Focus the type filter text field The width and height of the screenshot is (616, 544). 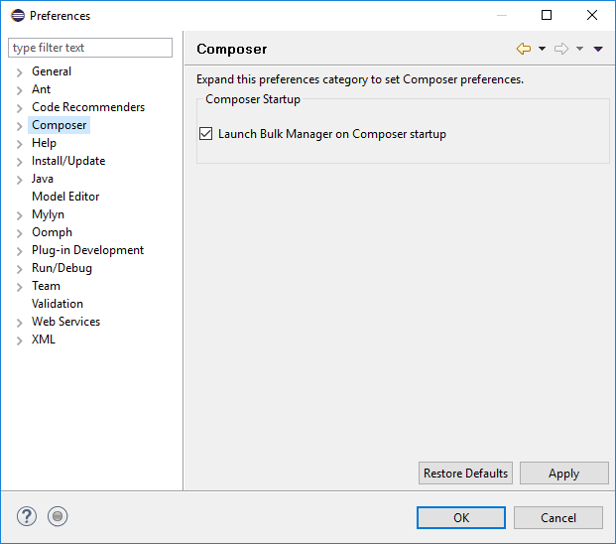pos(90,48)
